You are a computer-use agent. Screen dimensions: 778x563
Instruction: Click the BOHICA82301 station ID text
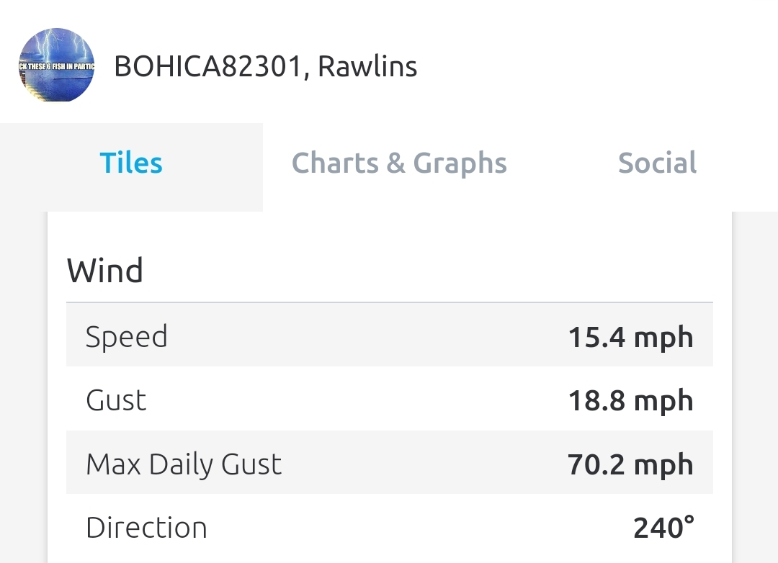207,67
